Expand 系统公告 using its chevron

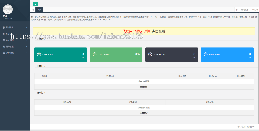27,34
